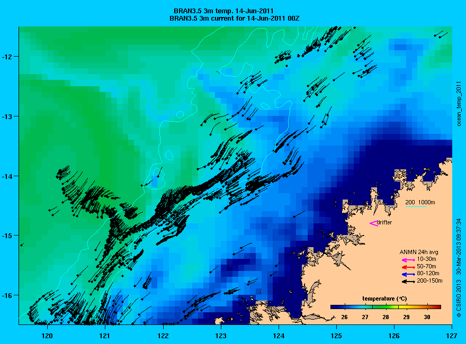Click the blue 80-120m legend arrow
The image size is (466, 344).
coord(408,274)
